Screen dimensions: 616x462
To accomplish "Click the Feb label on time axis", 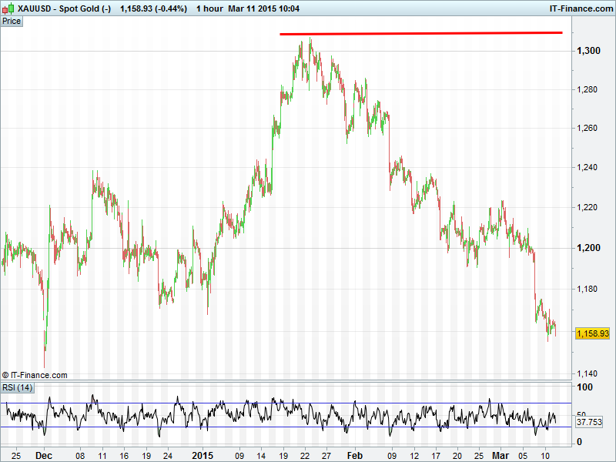I will tap(354, 455).
